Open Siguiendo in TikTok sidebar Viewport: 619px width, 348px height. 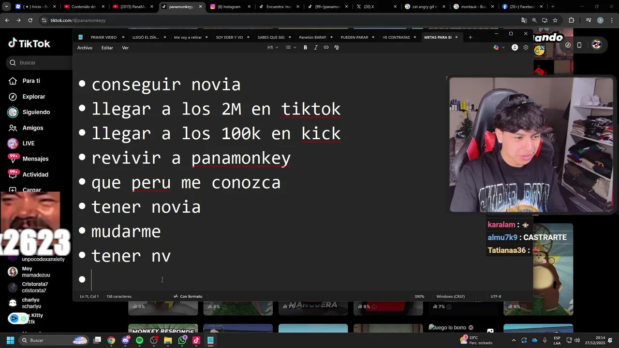(x=36, y=112)
